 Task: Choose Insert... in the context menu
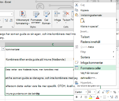[95, 31]
